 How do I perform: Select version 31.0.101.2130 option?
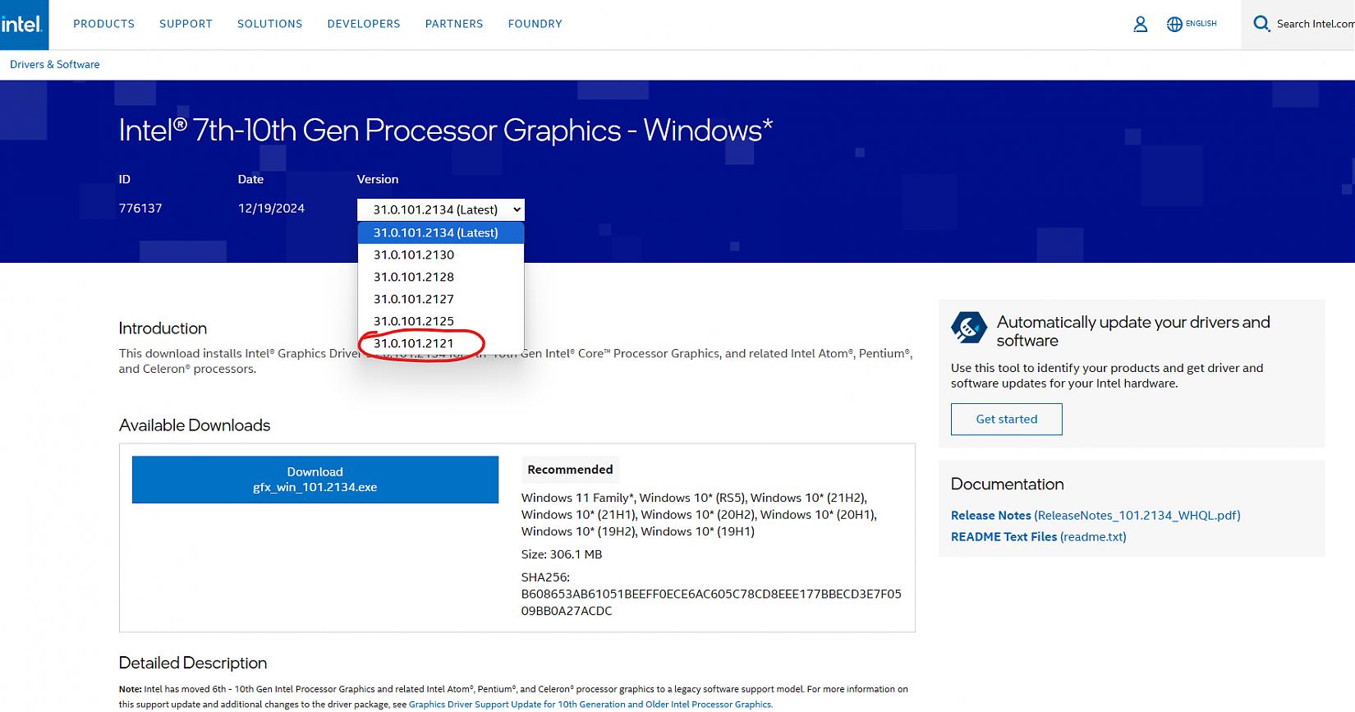441,255
